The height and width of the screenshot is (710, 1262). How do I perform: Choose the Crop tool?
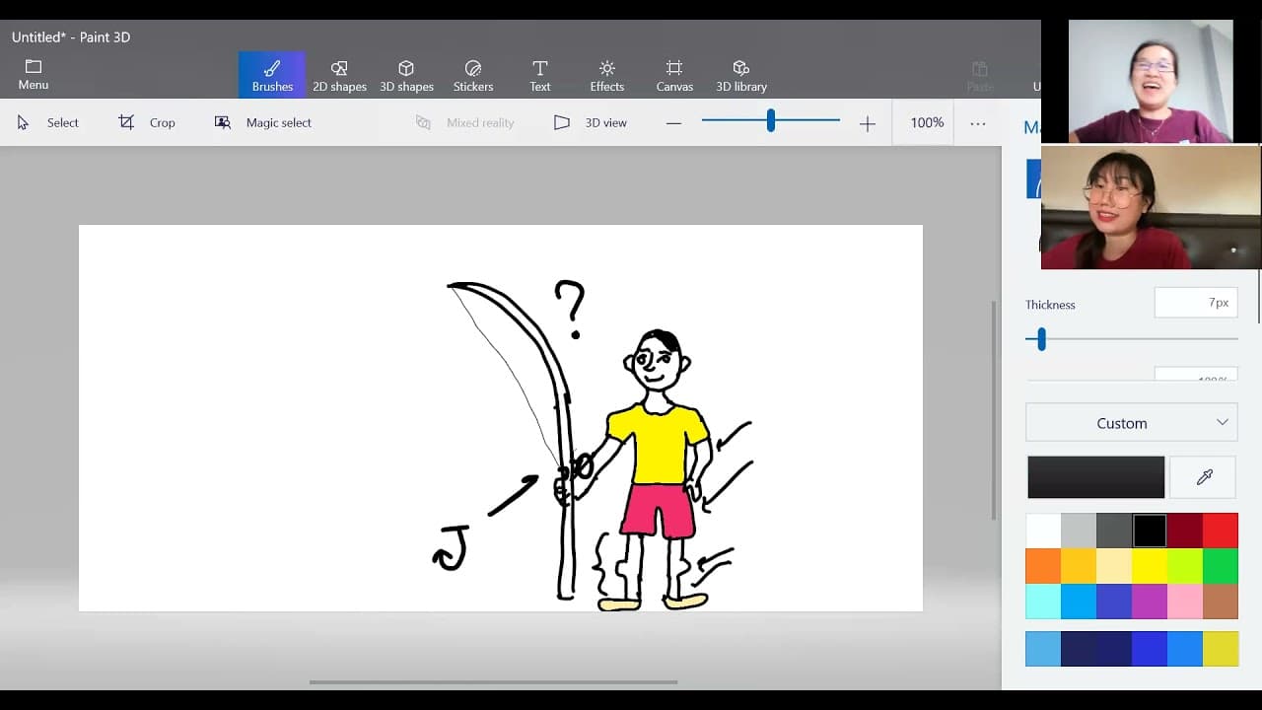(147, 122)
